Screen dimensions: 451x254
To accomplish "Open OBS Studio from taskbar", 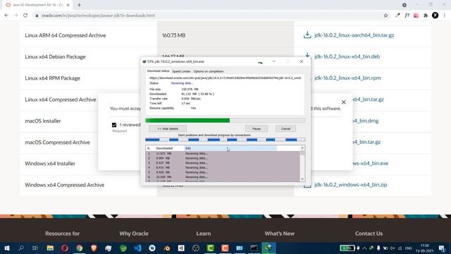I will 196,248.
